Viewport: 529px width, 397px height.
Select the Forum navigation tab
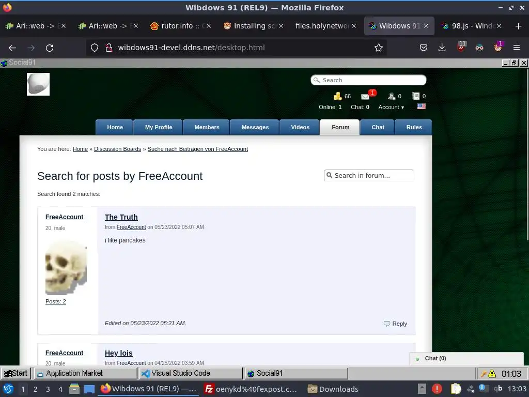[x=340, y=127]
